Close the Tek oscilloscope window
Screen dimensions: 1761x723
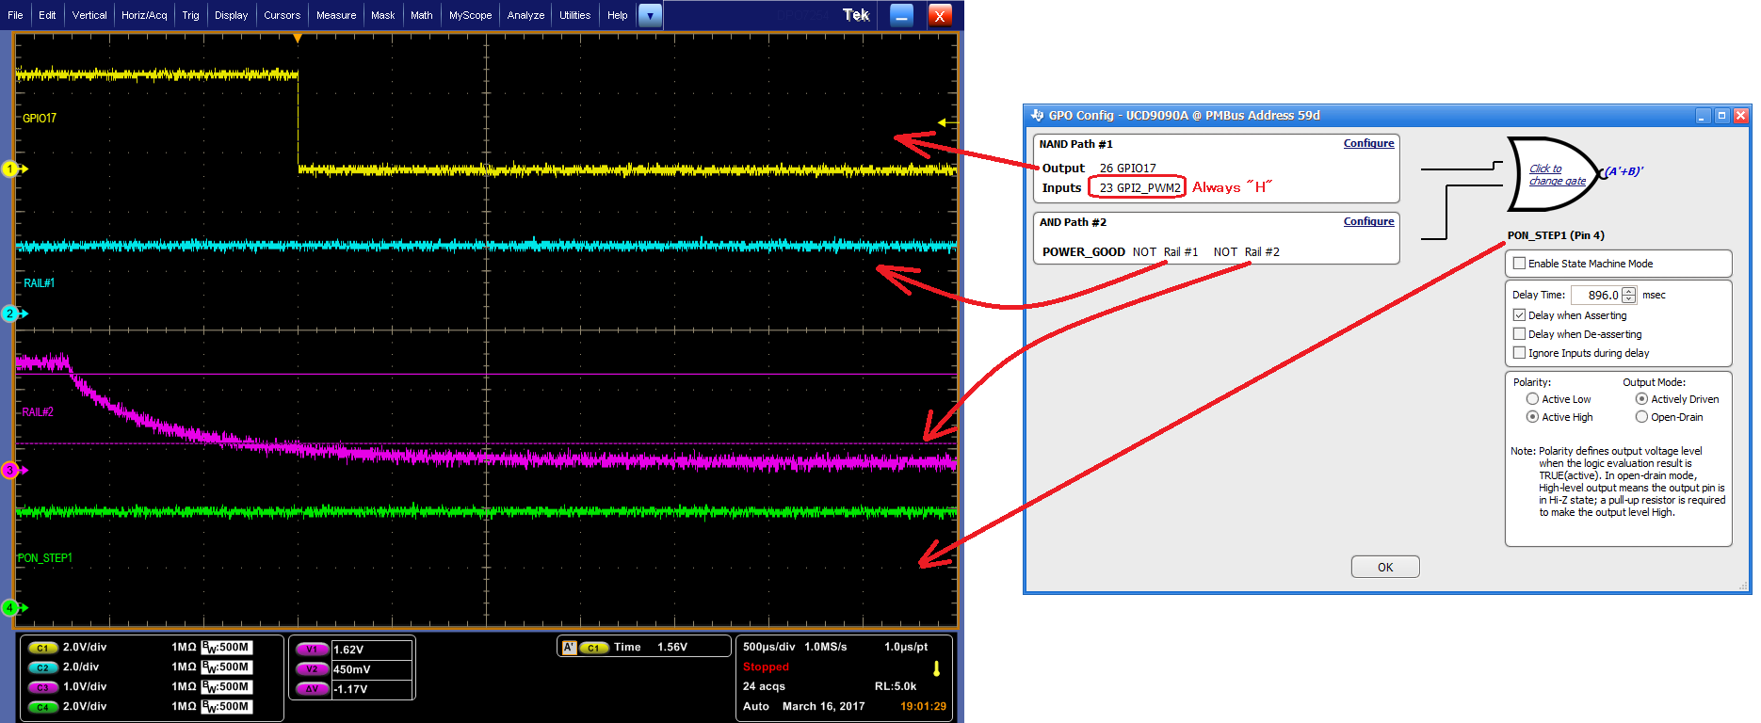tap(939, 15)
